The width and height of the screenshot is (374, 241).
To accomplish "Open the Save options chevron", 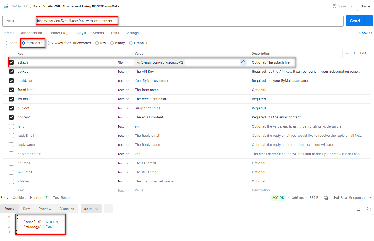I will (x=351, y=6).
